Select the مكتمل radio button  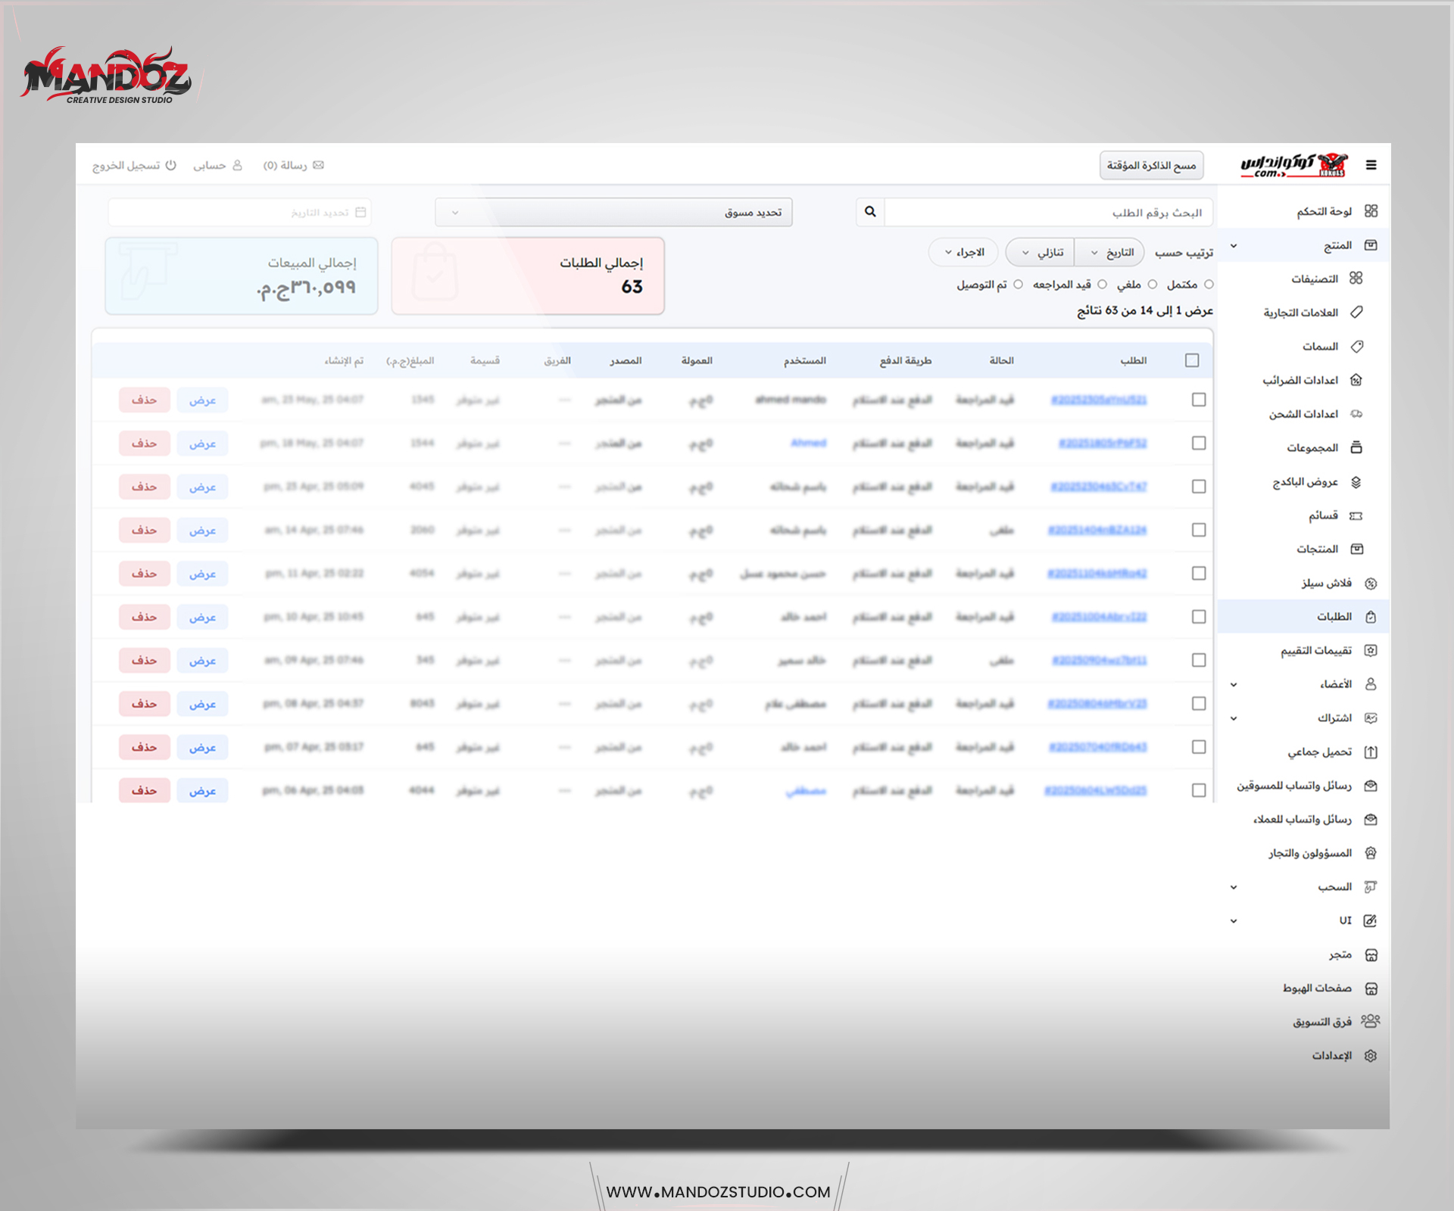1209,285
